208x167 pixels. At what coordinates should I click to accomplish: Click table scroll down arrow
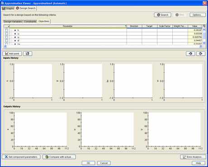(204, 43)
